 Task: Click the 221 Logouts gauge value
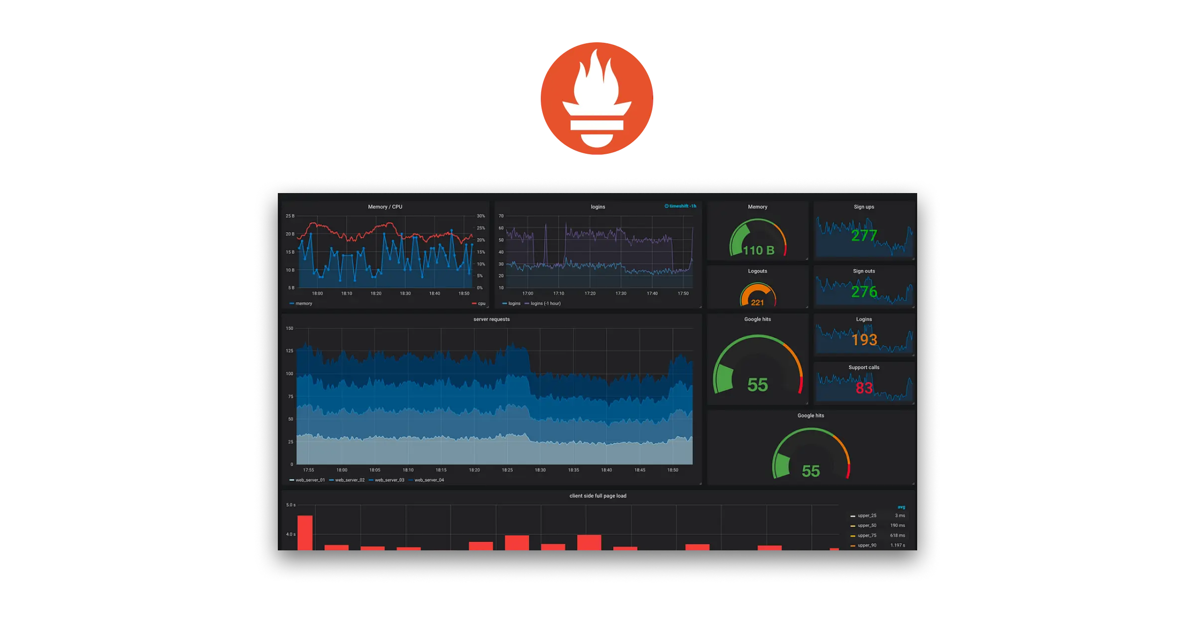(757, 303)
